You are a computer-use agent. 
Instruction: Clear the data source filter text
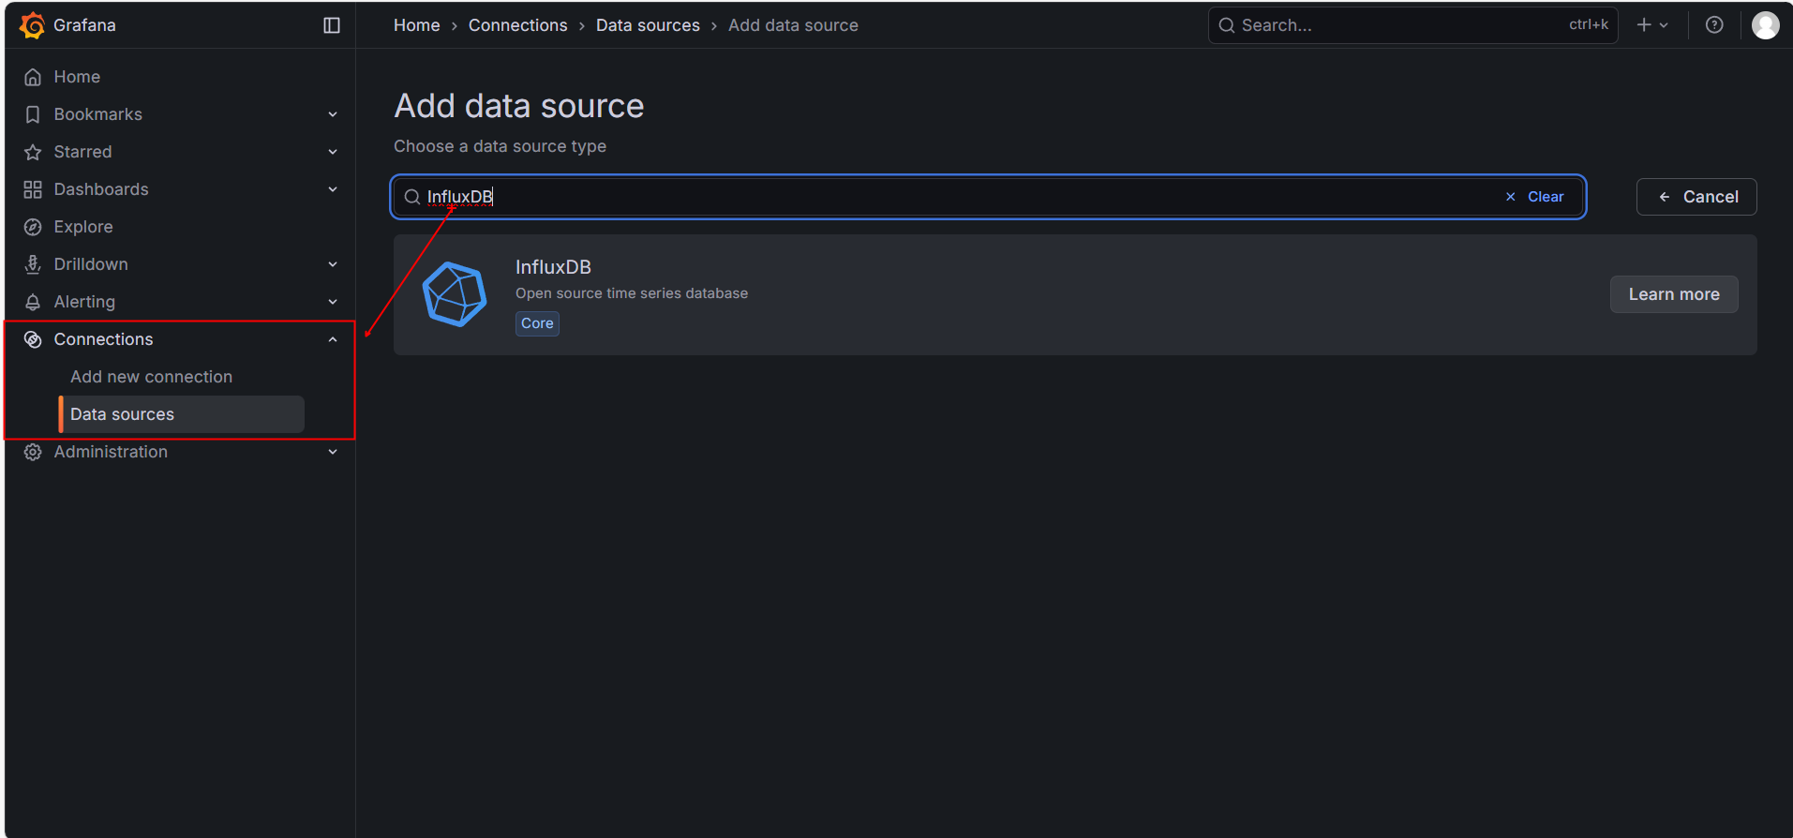pos(1535,197)
